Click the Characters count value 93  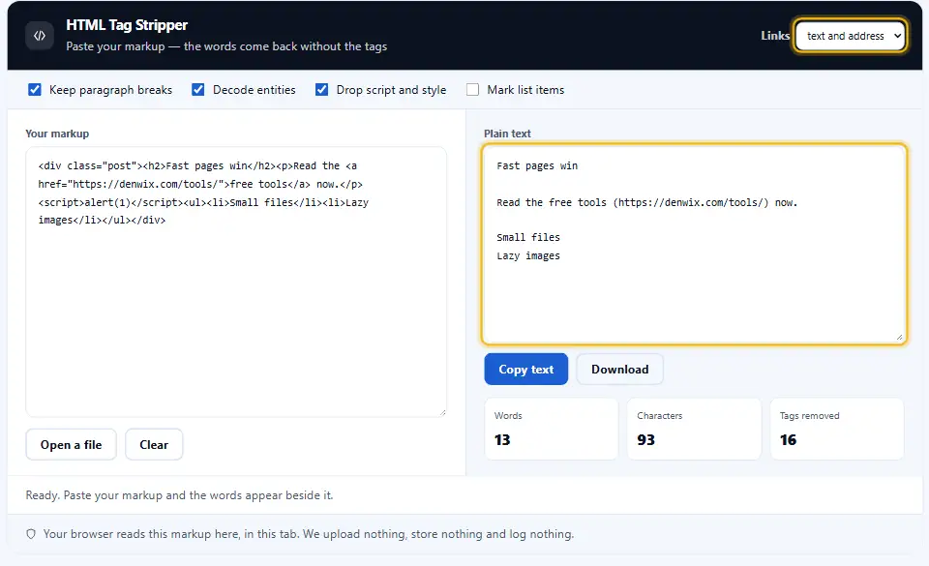click(645, 440)
